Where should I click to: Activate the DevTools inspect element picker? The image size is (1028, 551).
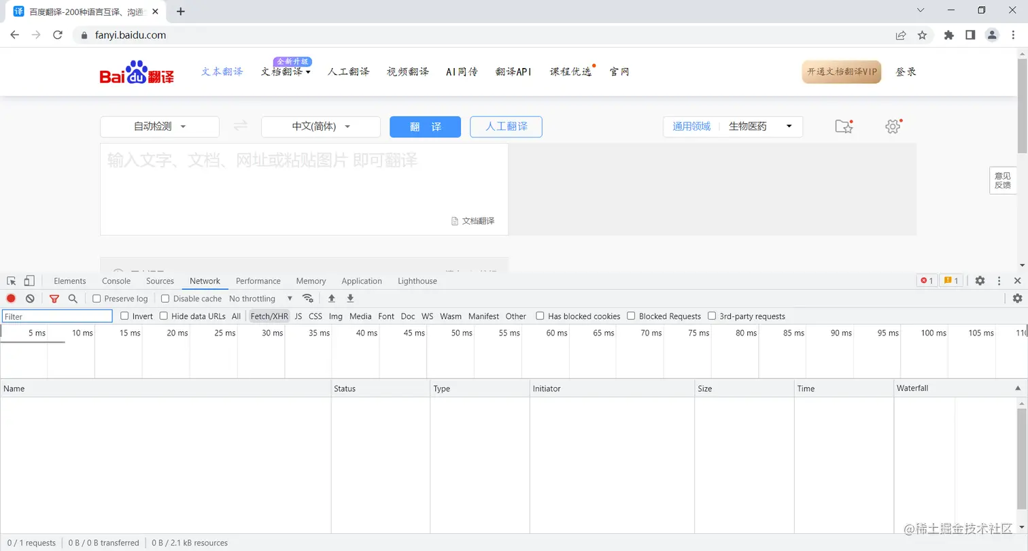click(x=12, y=281)
